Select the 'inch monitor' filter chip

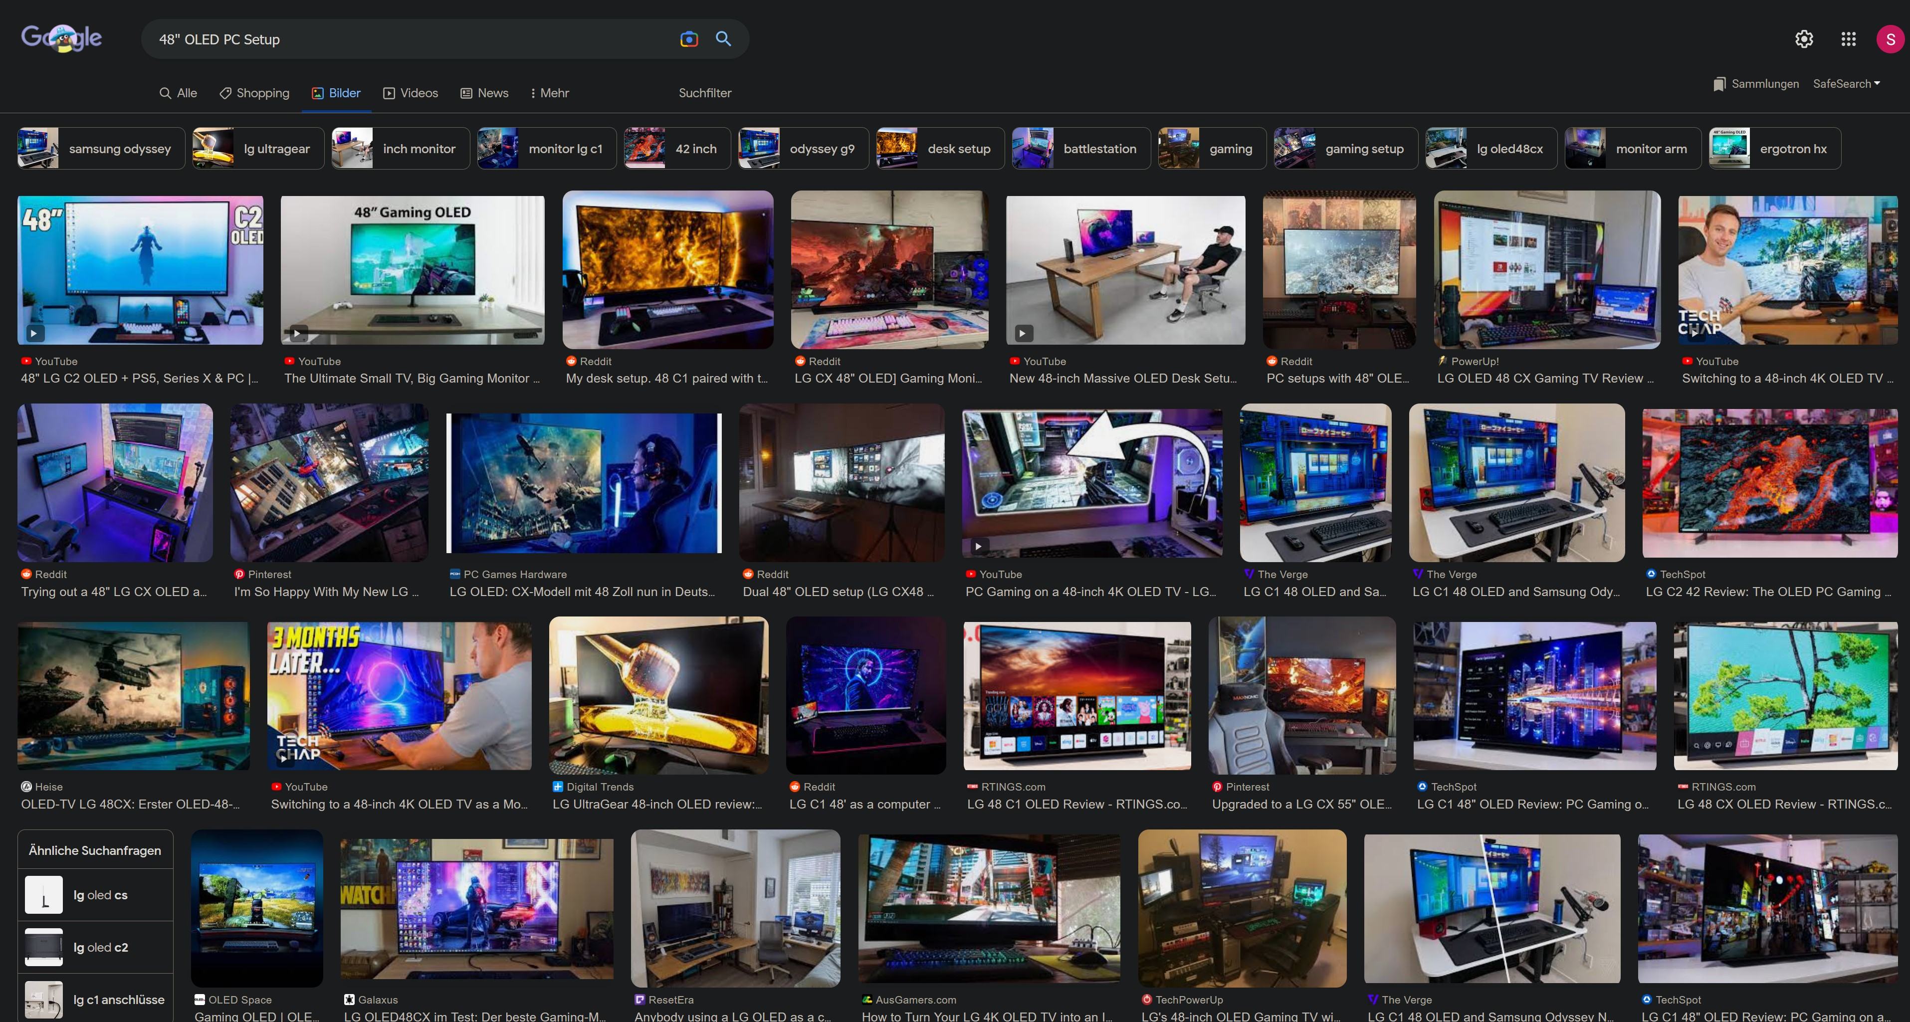(401, 148)
